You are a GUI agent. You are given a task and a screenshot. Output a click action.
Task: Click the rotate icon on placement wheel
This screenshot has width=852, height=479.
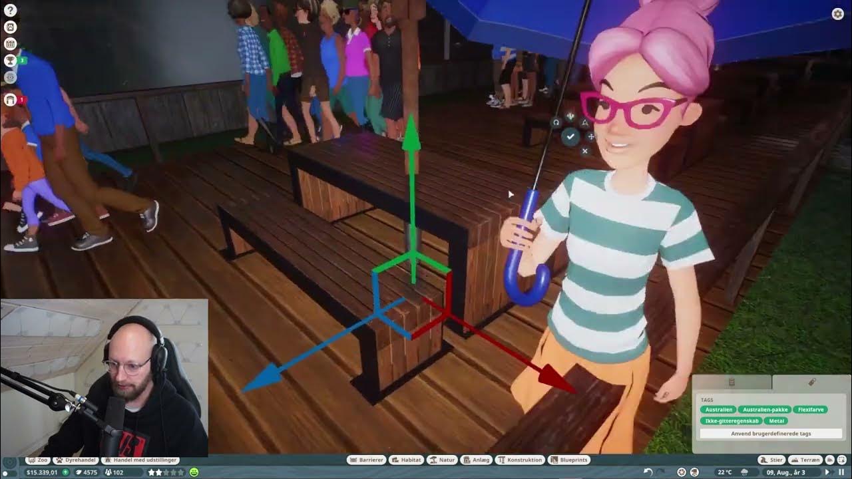point(556,122)
